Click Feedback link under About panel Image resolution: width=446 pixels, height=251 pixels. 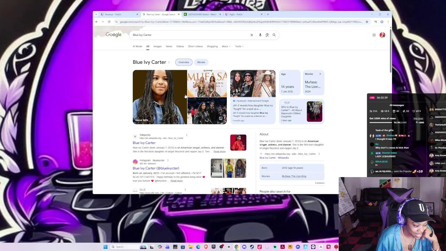click(320, 183)
